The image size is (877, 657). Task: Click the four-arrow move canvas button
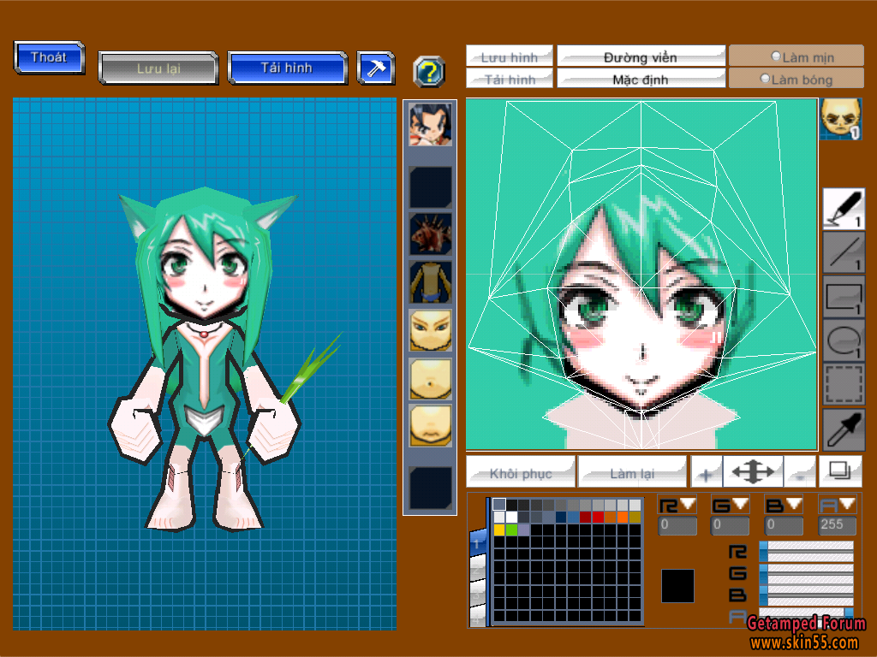[x=753, y=471]
